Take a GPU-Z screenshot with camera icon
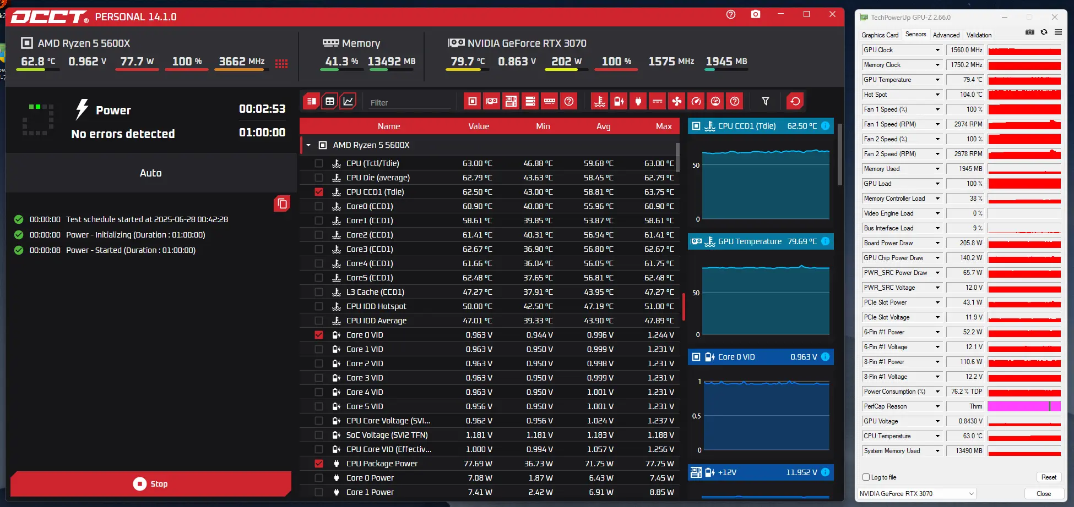This screenshot has height=507, width=1074. point(1029,32)
